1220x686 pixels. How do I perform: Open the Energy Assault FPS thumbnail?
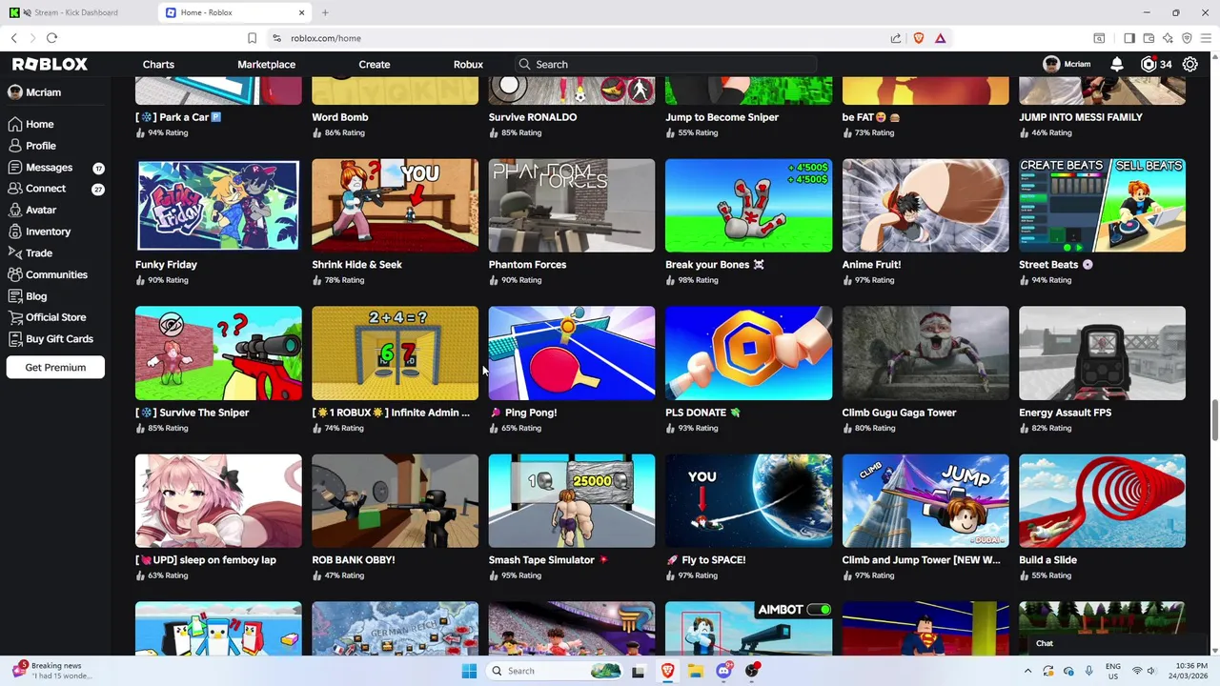(1102, 353)
